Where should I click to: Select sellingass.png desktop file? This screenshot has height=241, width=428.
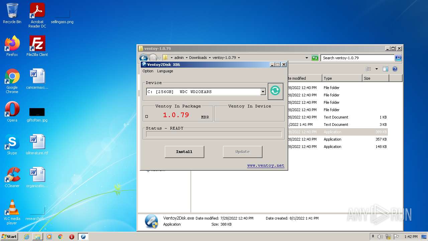pos(62,16)
